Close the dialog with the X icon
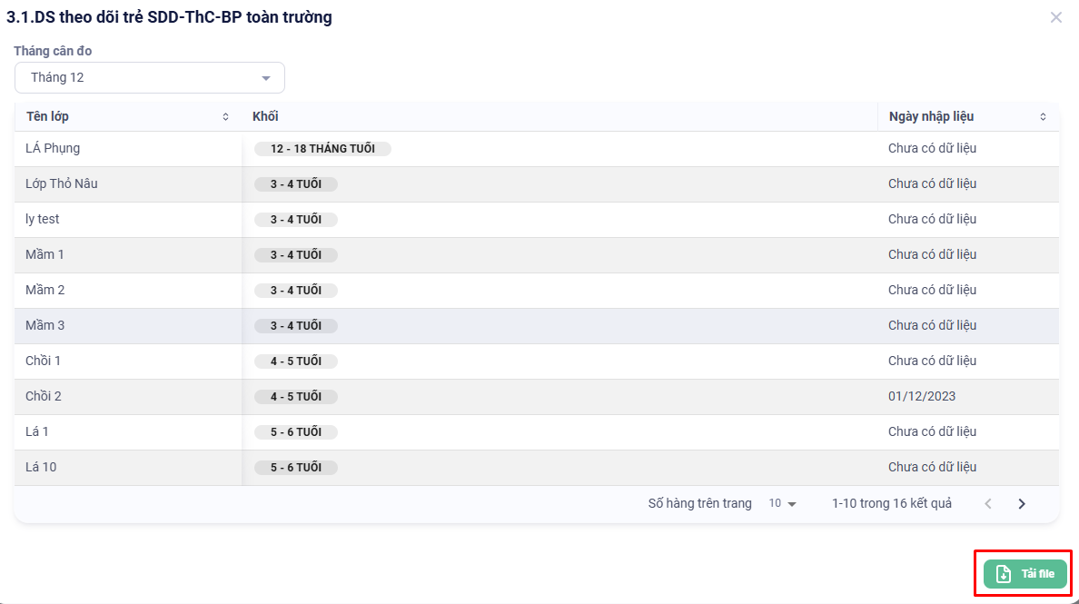1079x604 pixels. click(x=1055, y=17)
